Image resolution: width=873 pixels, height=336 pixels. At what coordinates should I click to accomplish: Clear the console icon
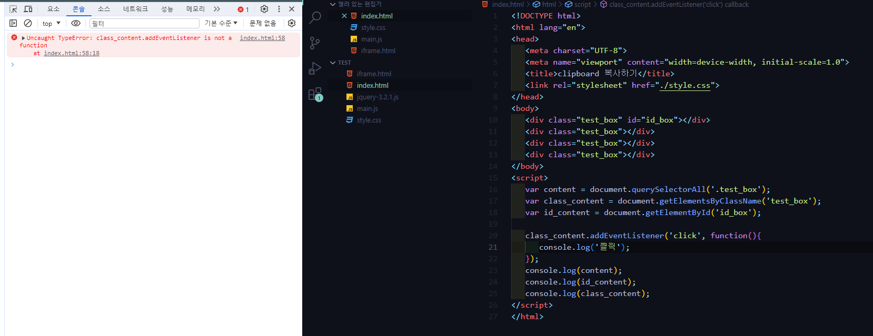pos(28,23)
